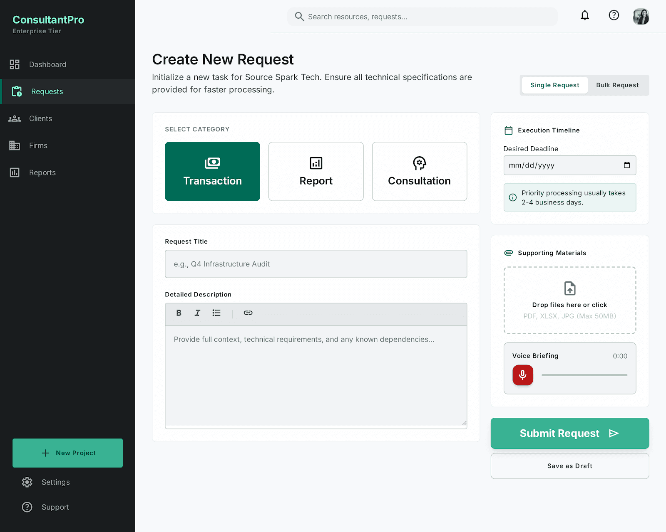
Task: Click the Support question mark icon
Action: click(27, 507)
